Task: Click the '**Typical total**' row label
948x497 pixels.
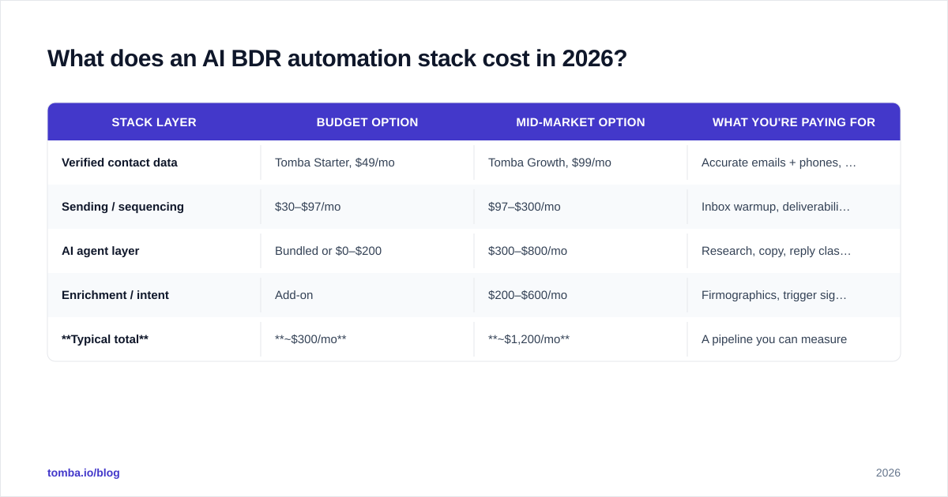Action: point(105,339)
